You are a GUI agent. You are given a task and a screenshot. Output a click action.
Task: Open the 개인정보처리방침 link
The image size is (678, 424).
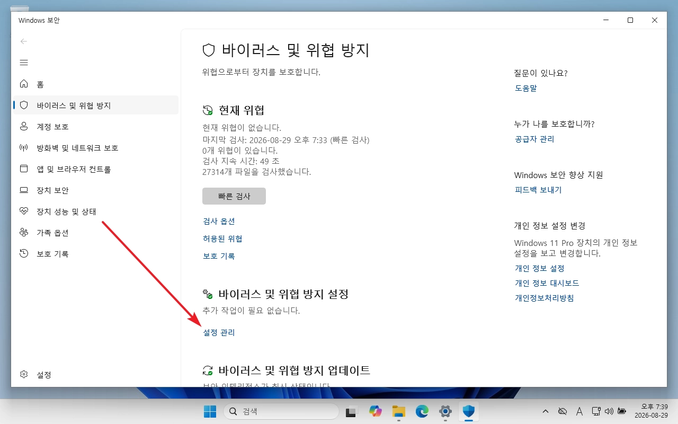tap(545, 298)
